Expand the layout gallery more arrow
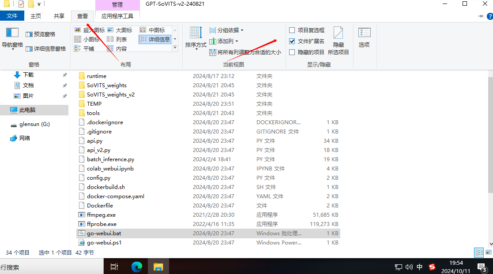Screen dimensions: 493x274 point(175,47)
